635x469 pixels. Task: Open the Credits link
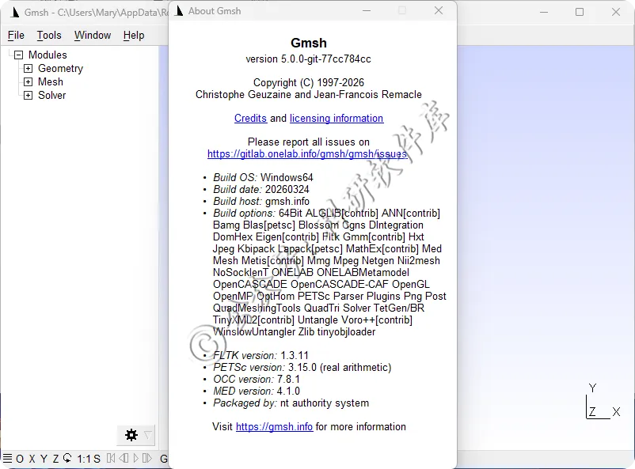(250, 118)
